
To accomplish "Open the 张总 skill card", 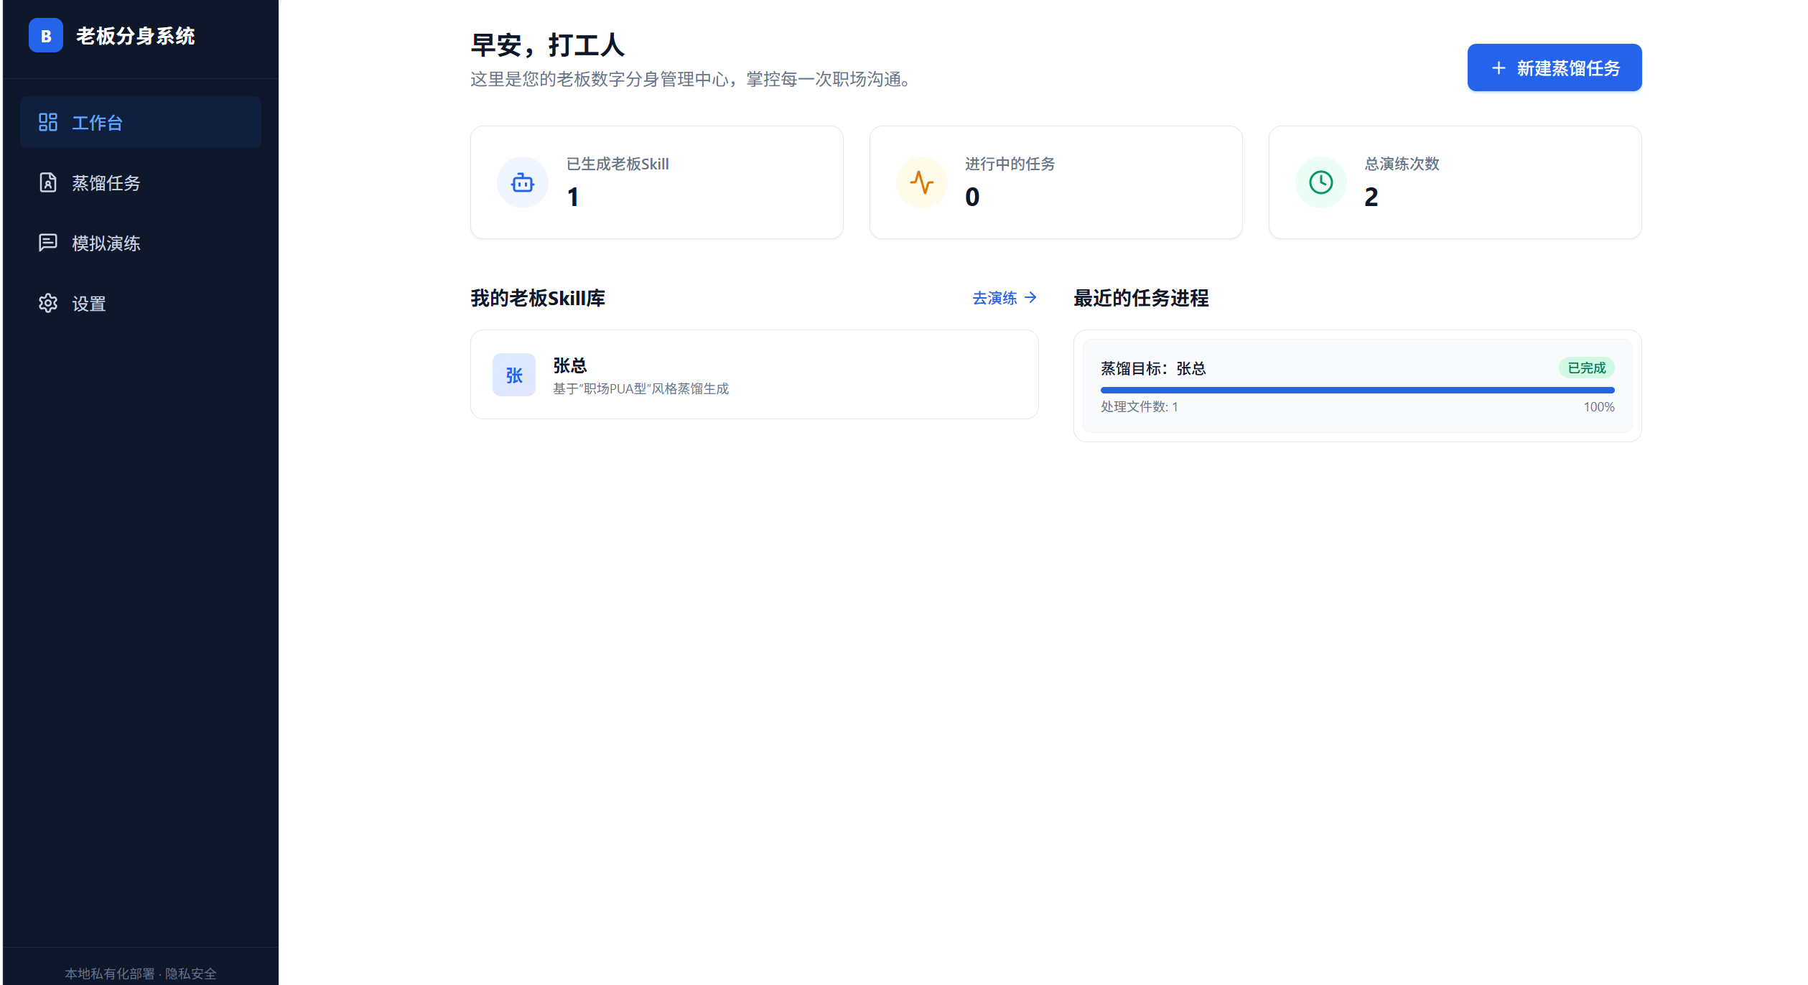I will (x=754, y=375).
